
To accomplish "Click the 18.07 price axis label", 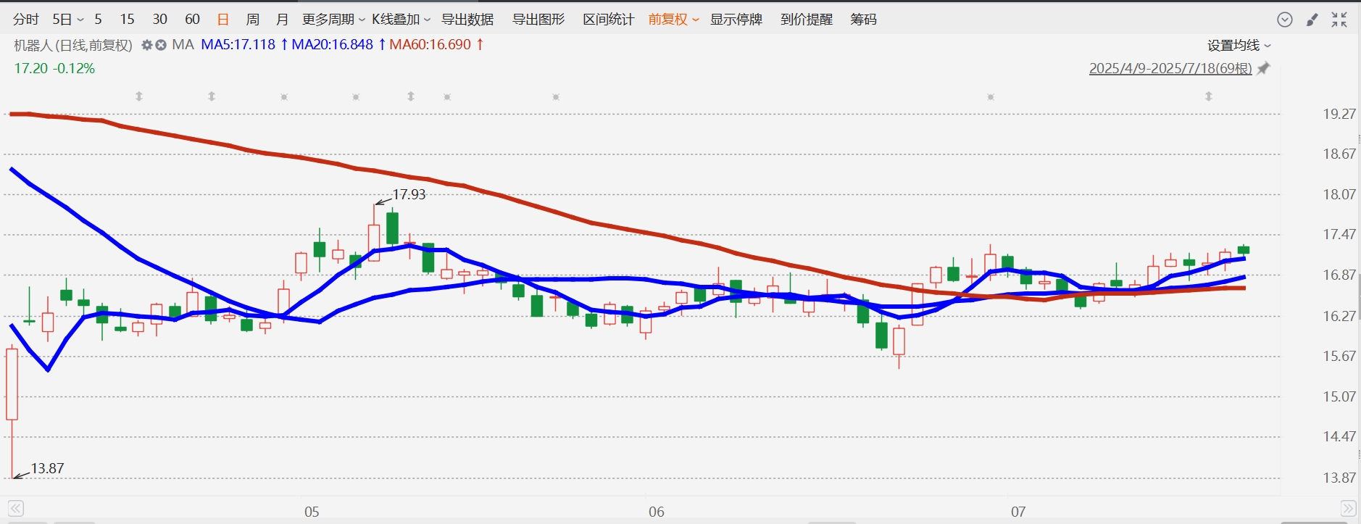I will pos(1339,194).
